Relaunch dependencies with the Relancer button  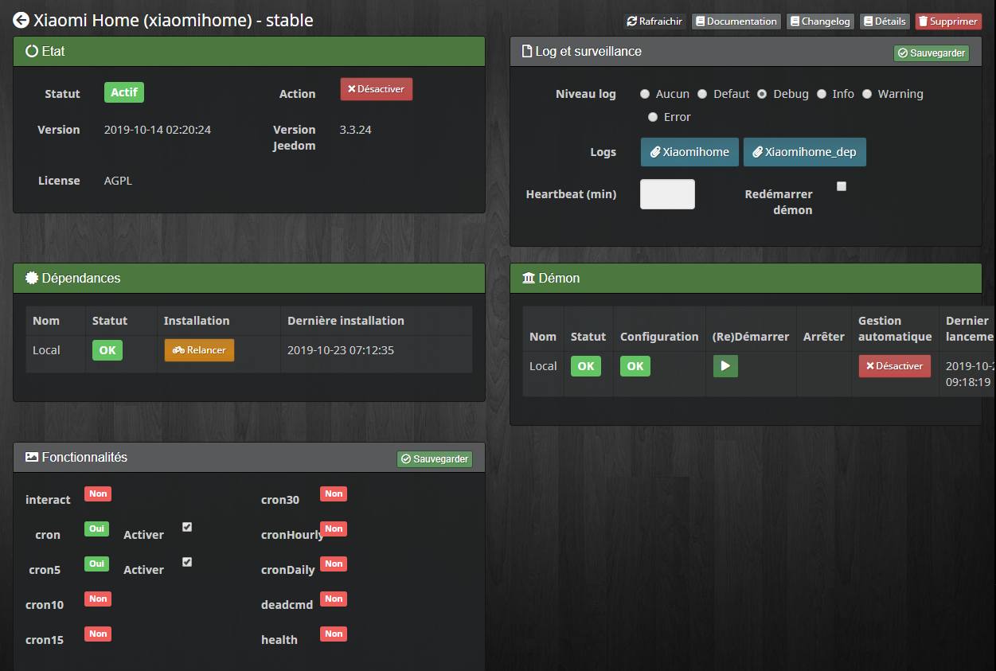199,350
